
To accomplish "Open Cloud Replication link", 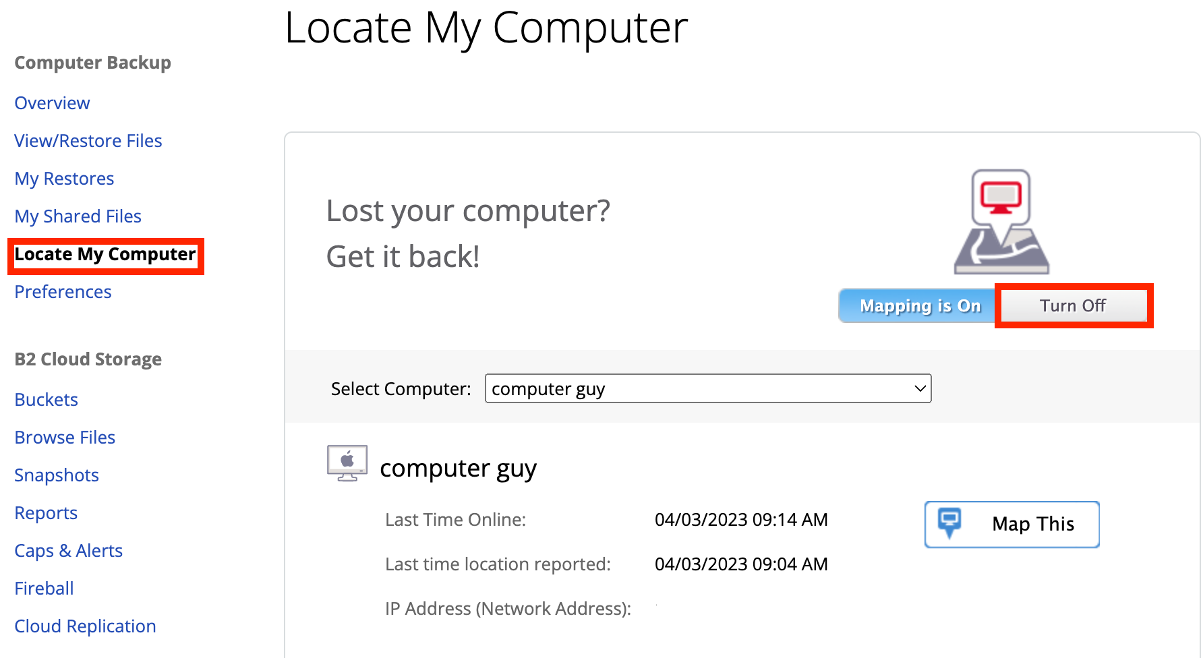I will [x=85, y=626].
